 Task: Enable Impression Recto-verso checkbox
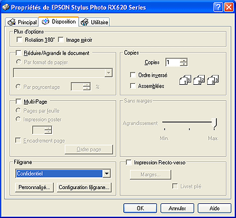click(x=129, y=163)
